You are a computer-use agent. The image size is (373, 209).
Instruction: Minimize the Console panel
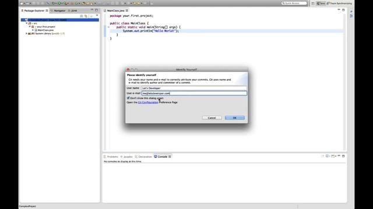pos(339,156)
